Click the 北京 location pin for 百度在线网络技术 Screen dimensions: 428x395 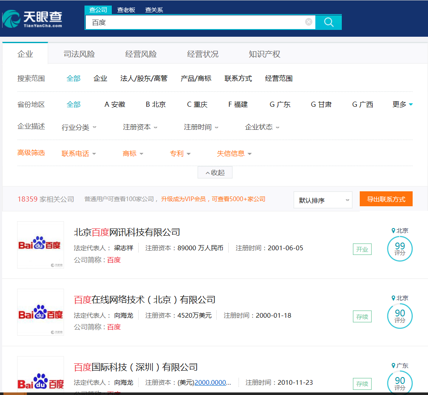(x=400, y=298)
